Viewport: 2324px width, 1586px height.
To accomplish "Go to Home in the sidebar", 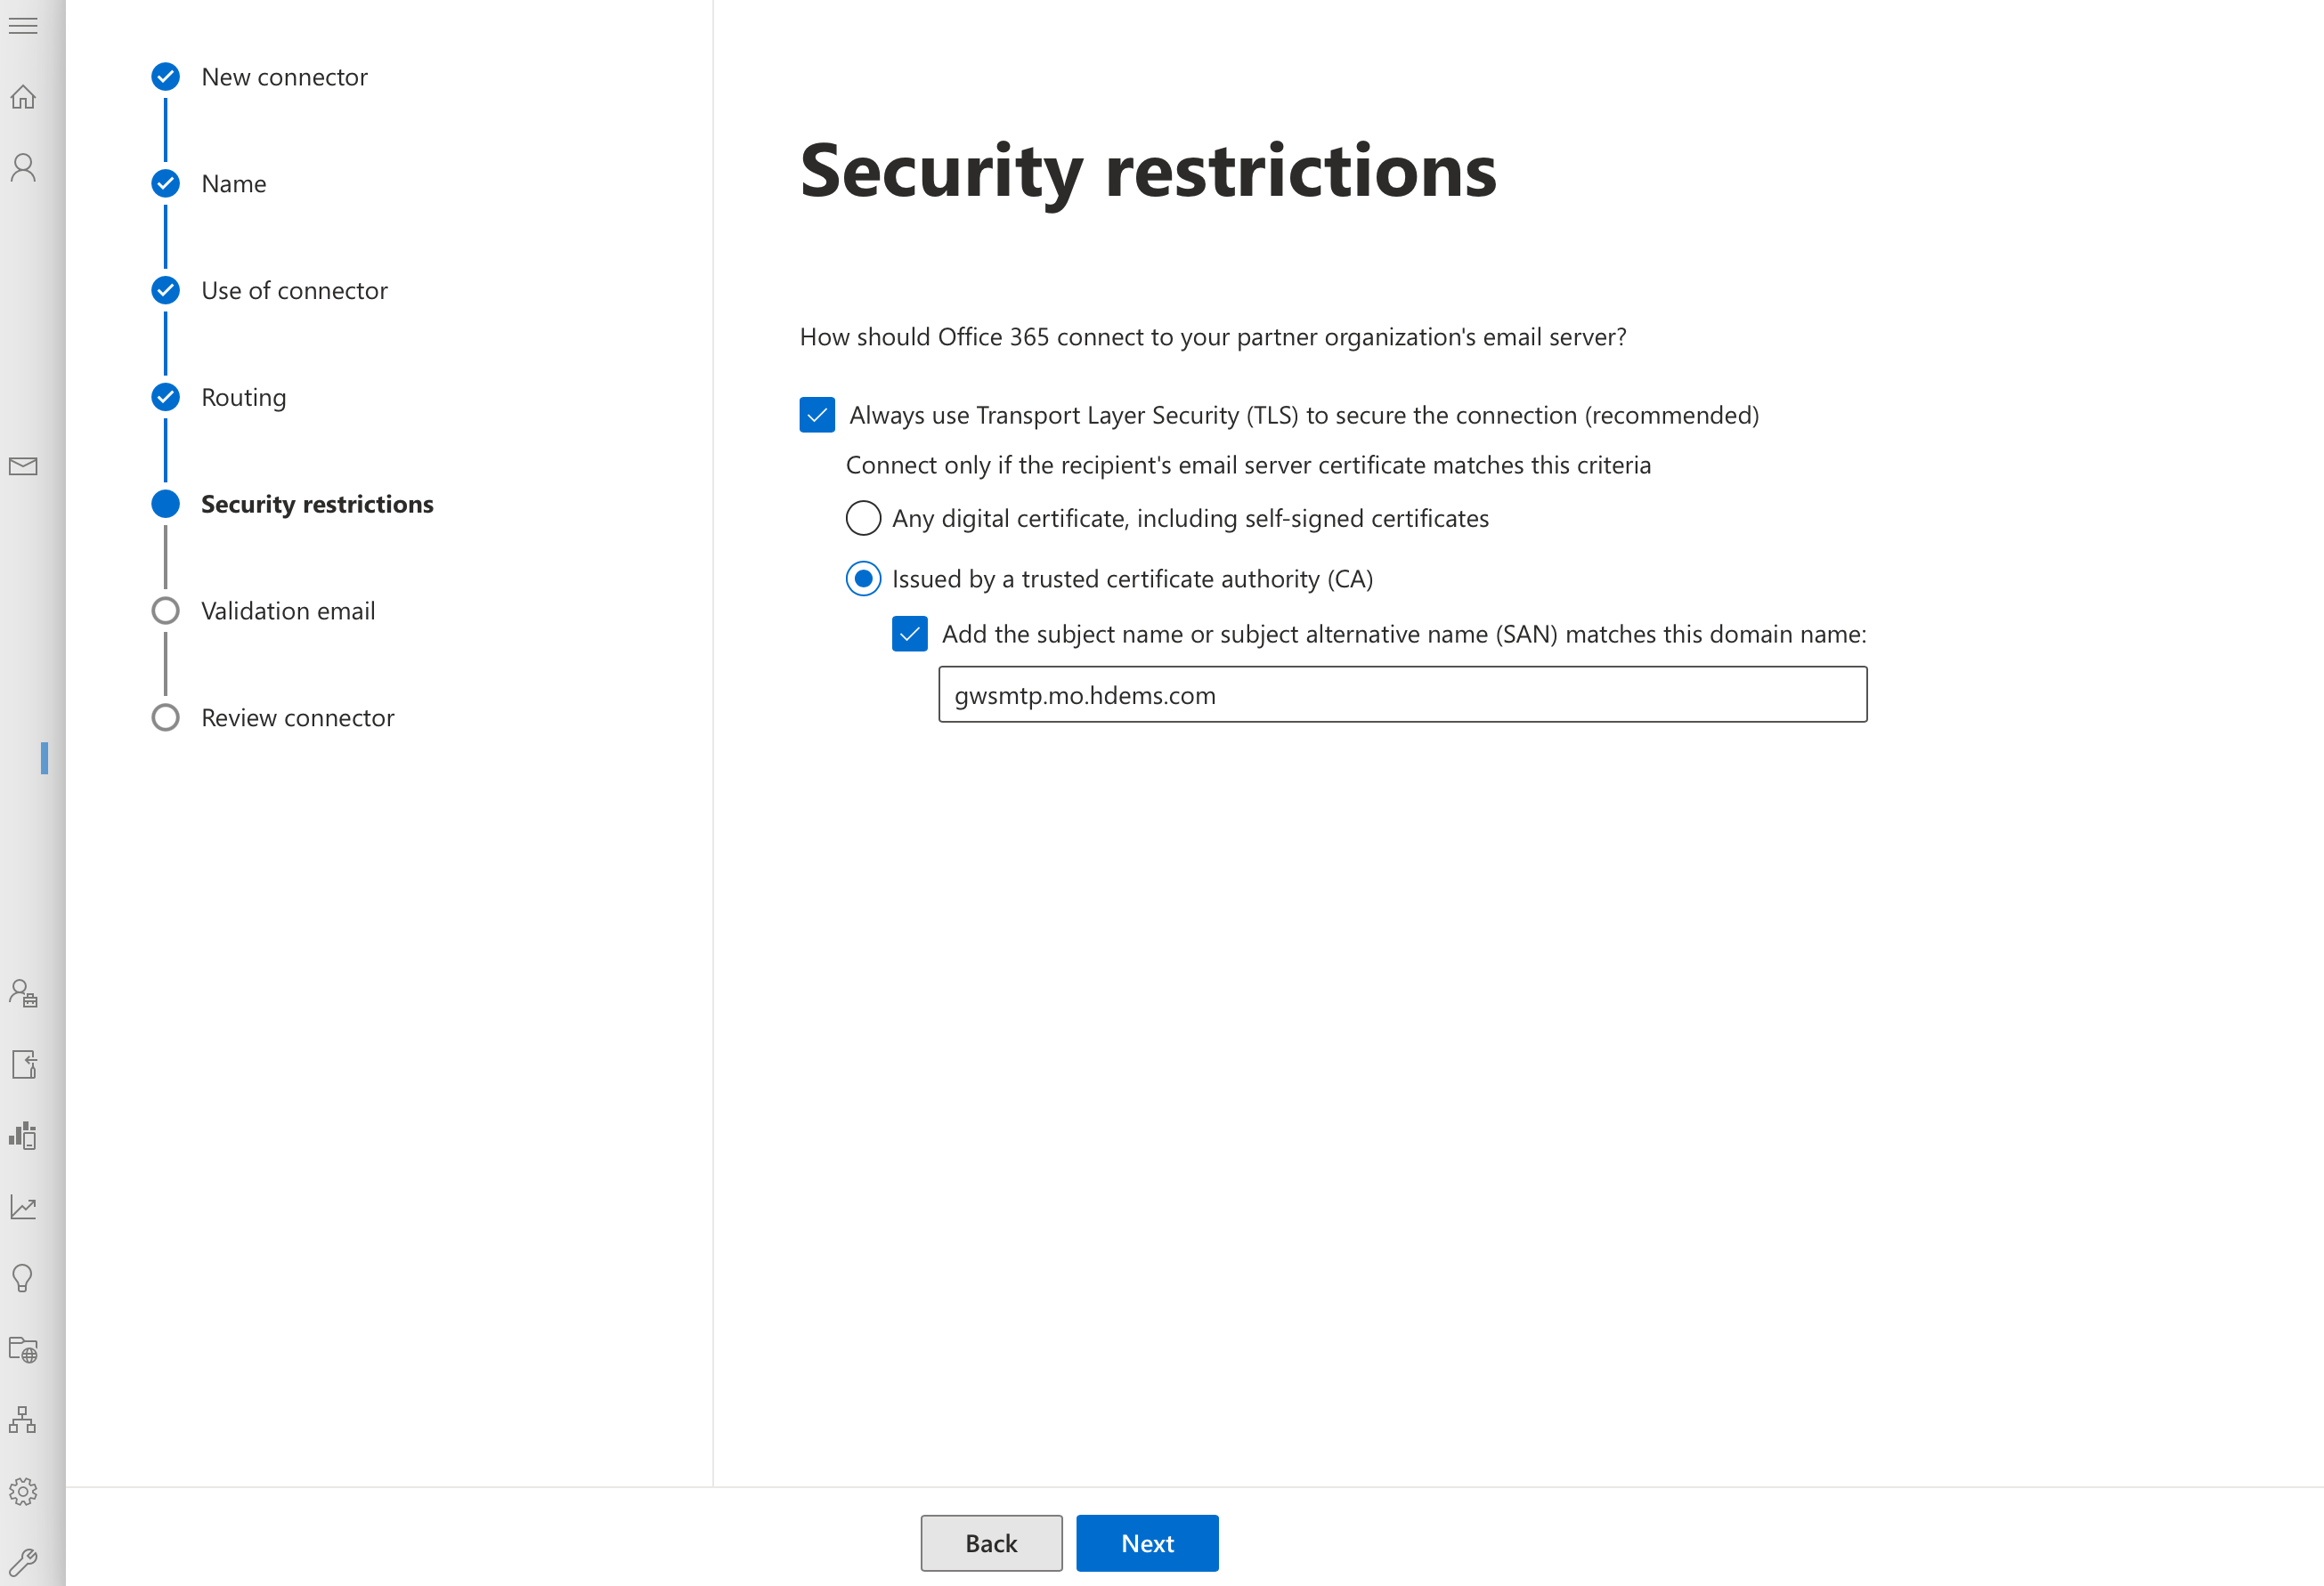I will [23, 97].
